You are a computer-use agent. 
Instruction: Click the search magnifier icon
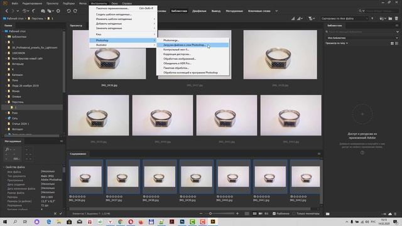click(x=360, y=11)
